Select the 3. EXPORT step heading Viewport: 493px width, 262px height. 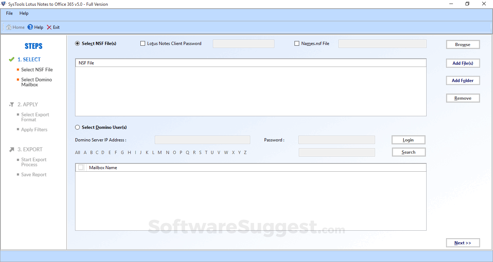pyautogui.click(x=30, y=149)
